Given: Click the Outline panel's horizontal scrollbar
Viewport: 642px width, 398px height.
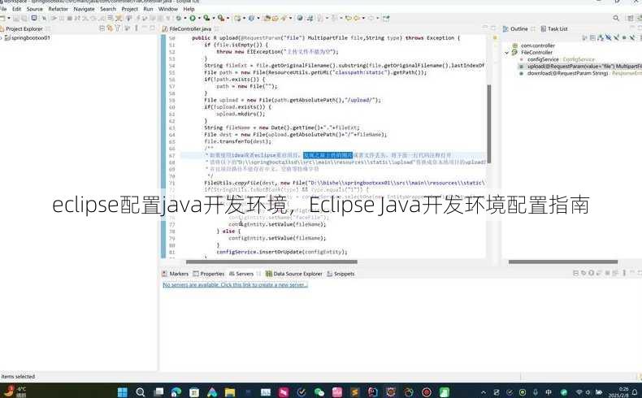Looking at the screenshot, I should (x=563, y=262).
